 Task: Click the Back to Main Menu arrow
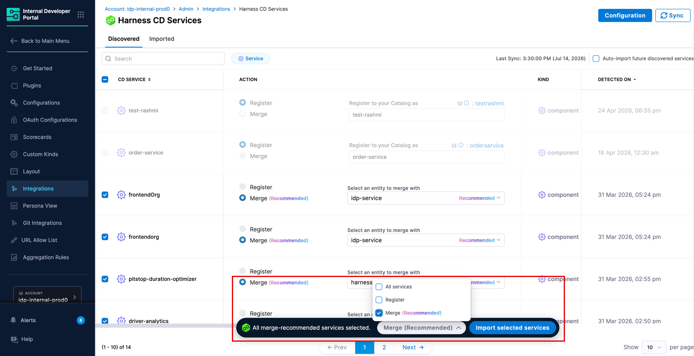(14, 41)
